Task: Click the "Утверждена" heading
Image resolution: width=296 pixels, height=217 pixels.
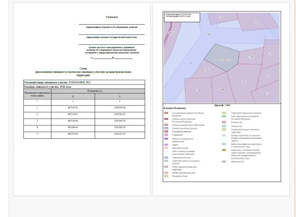Action: pos(112,17)
